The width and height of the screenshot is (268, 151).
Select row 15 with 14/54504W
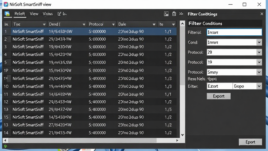pos(90,117)
